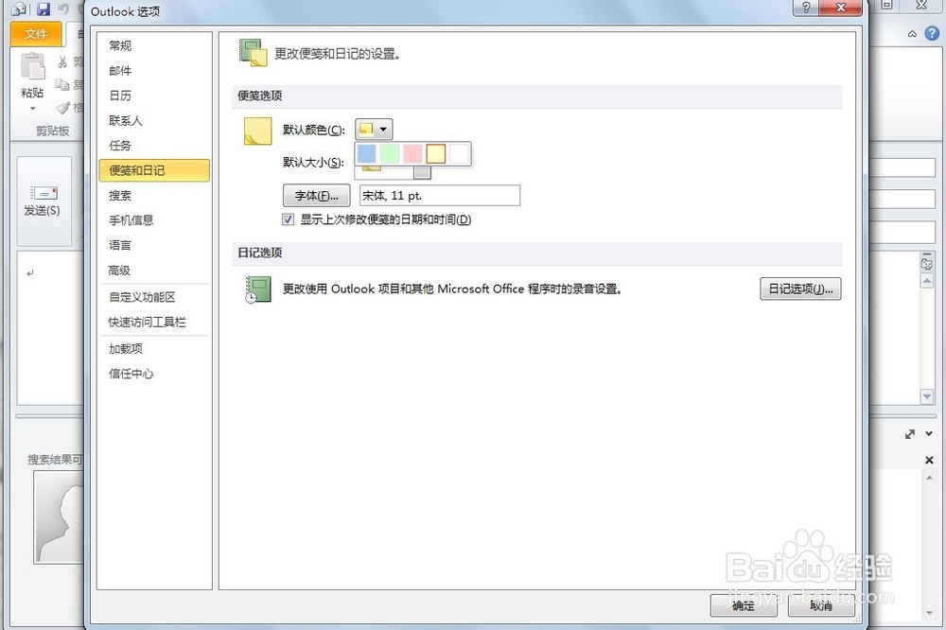Viewport: 946px width, 630px height.
Task: Click the yellow sticky note icon beside 默认颜色
Action: [x=257, y=131]
